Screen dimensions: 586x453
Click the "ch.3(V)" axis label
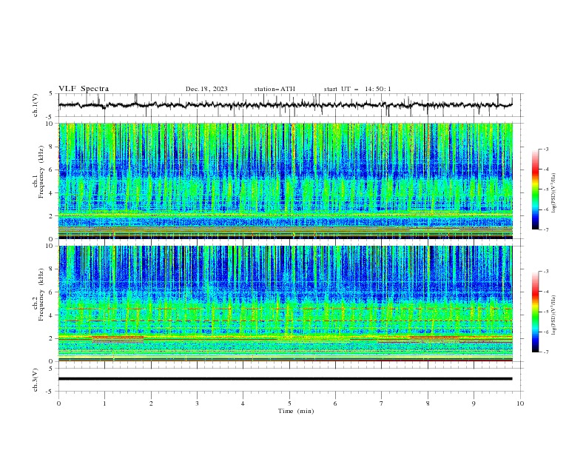36,380
